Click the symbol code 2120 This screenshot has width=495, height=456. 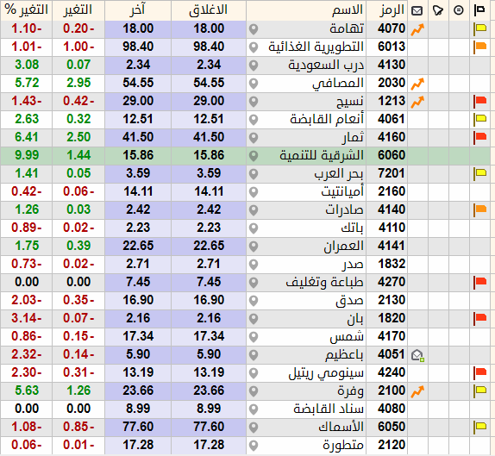point(392,445)
